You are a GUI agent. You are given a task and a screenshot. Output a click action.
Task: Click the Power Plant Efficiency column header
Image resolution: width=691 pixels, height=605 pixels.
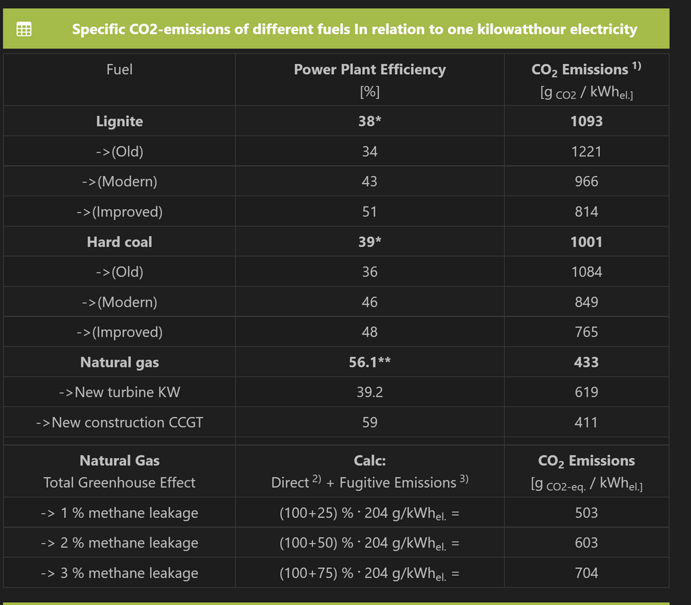tap(370, 69)
